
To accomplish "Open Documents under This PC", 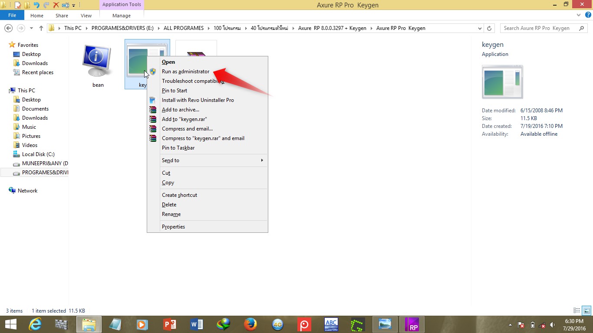I will (x=35, y=109).
